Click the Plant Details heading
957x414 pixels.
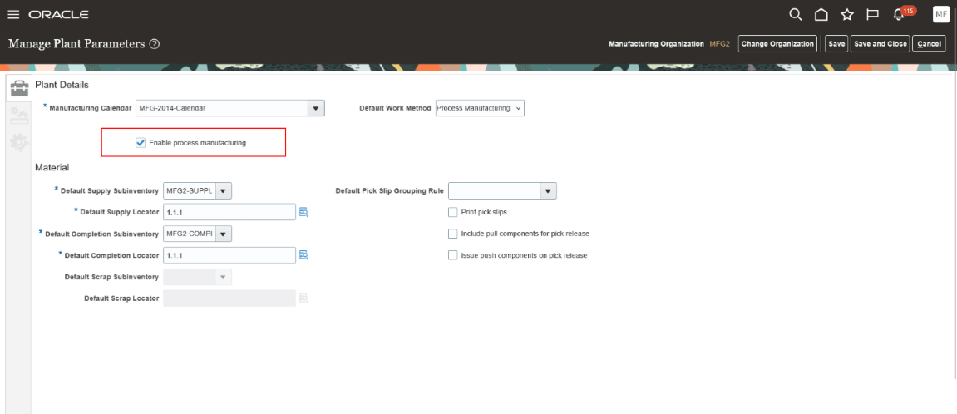62,85
